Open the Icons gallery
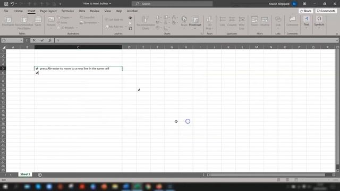Viewport: 340px width, 191px height. [x=63, y=22]
